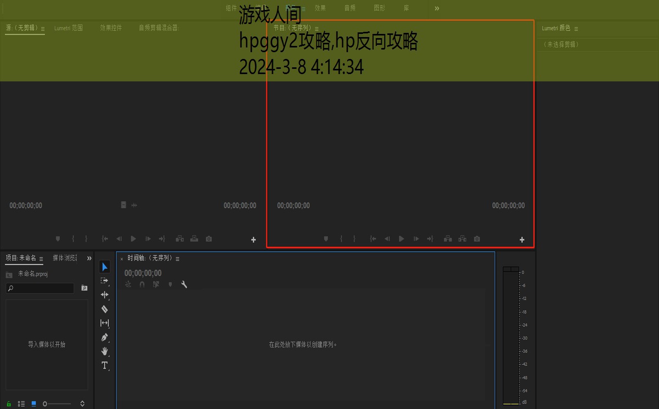Click project panel search field

pos(40,288)
